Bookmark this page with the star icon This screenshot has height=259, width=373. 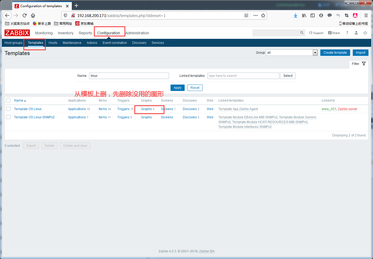coord(263,15)
